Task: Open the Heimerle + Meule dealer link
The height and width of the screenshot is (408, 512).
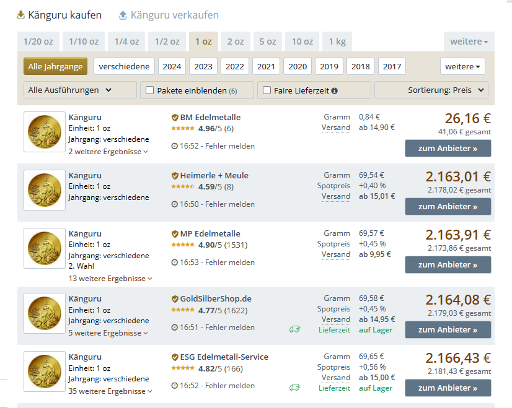Action: click(x=214, y=175)
